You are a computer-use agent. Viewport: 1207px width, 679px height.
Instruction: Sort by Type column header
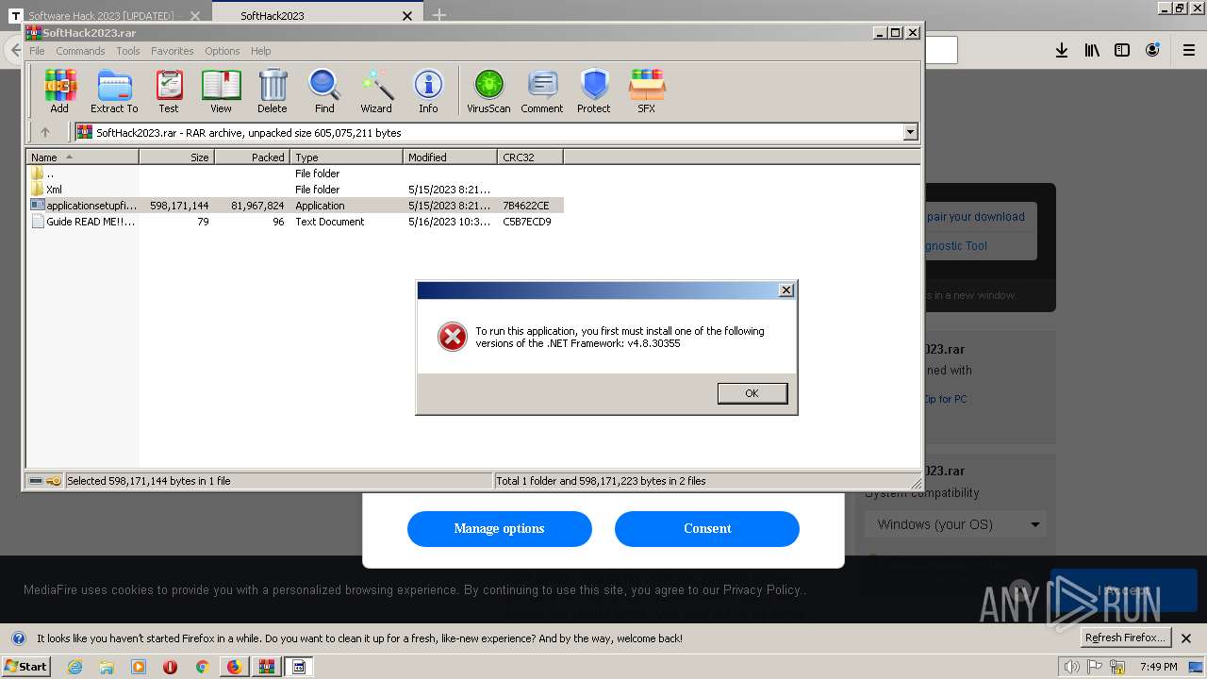coord(347,157)
